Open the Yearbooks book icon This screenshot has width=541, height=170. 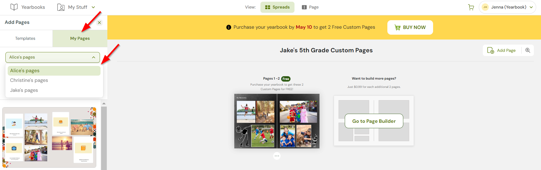[14, 7]
